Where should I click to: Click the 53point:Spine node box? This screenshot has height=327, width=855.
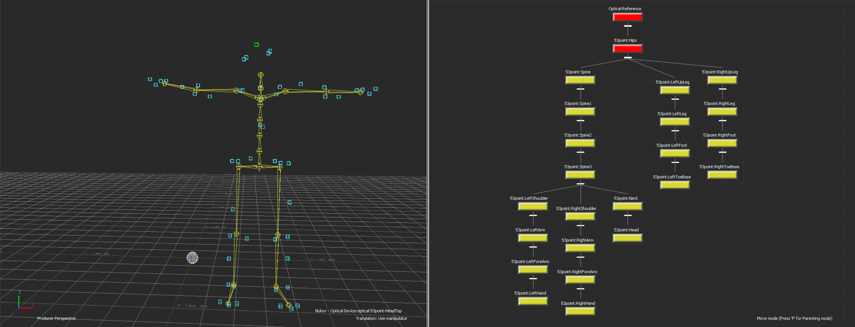tap(580, 80)
